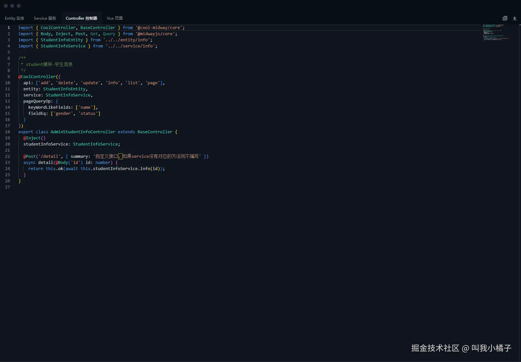Click the AdminStudentInfoController class name
The height and width of the screenshot is (362, 521).
coord(83,132)
